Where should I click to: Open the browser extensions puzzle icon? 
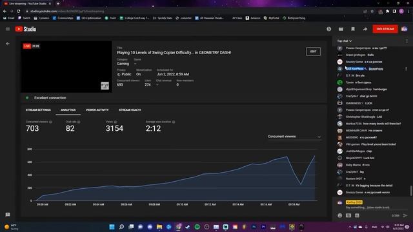tap(387, 12)
